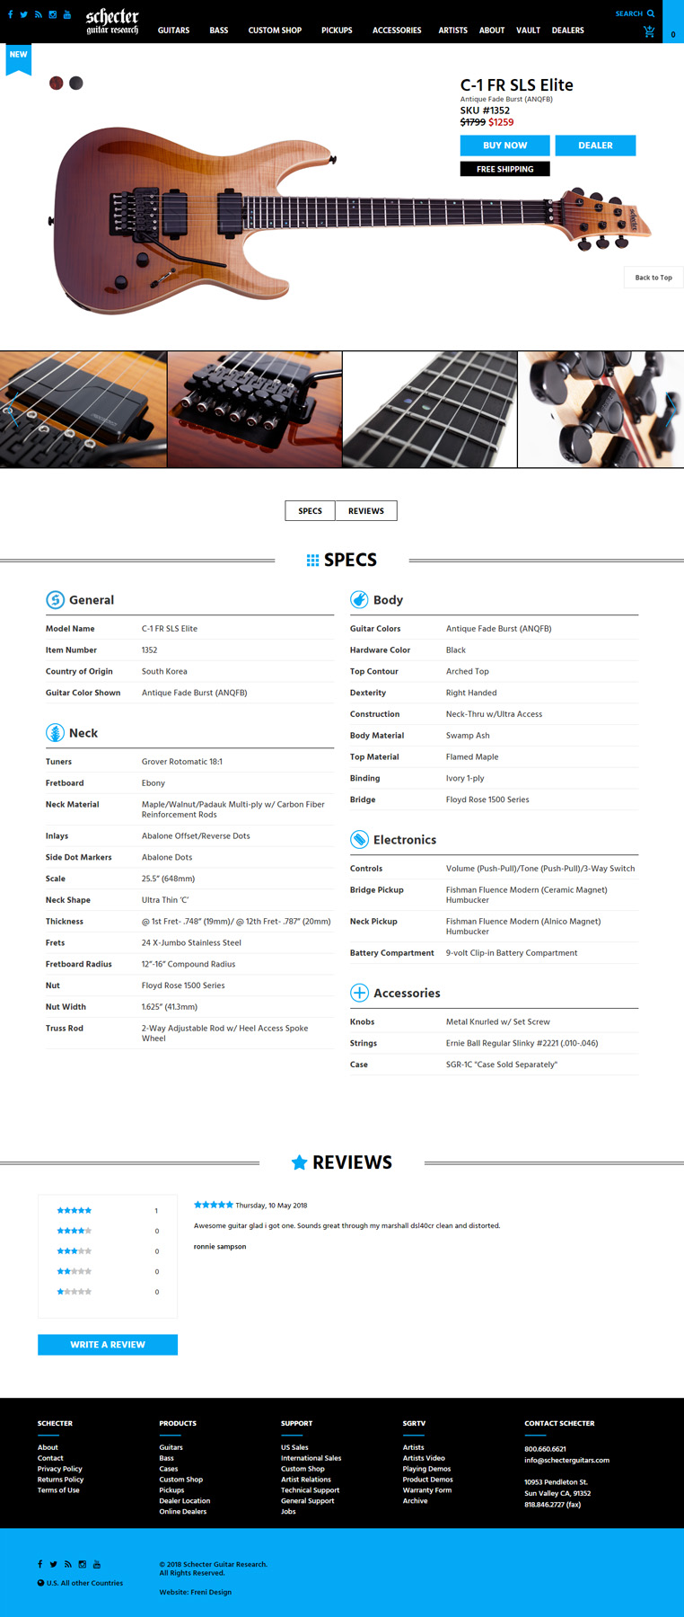Click WRITE A REVIEW button

[108, 1344]
